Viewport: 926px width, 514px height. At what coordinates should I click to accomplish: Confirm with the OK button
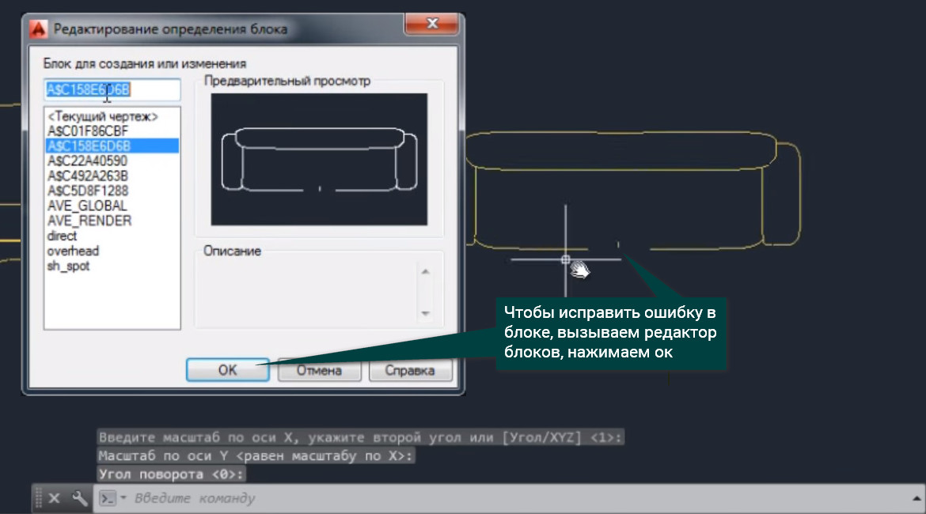tap(228, 370)
